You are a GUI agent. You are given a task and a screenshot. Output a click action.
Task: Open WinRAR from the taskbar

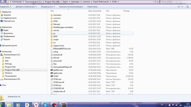(63, 105)
